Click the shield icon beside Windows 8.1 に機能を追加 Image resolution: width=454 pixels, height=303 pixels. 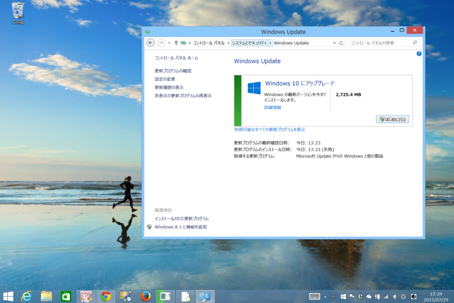149,227
